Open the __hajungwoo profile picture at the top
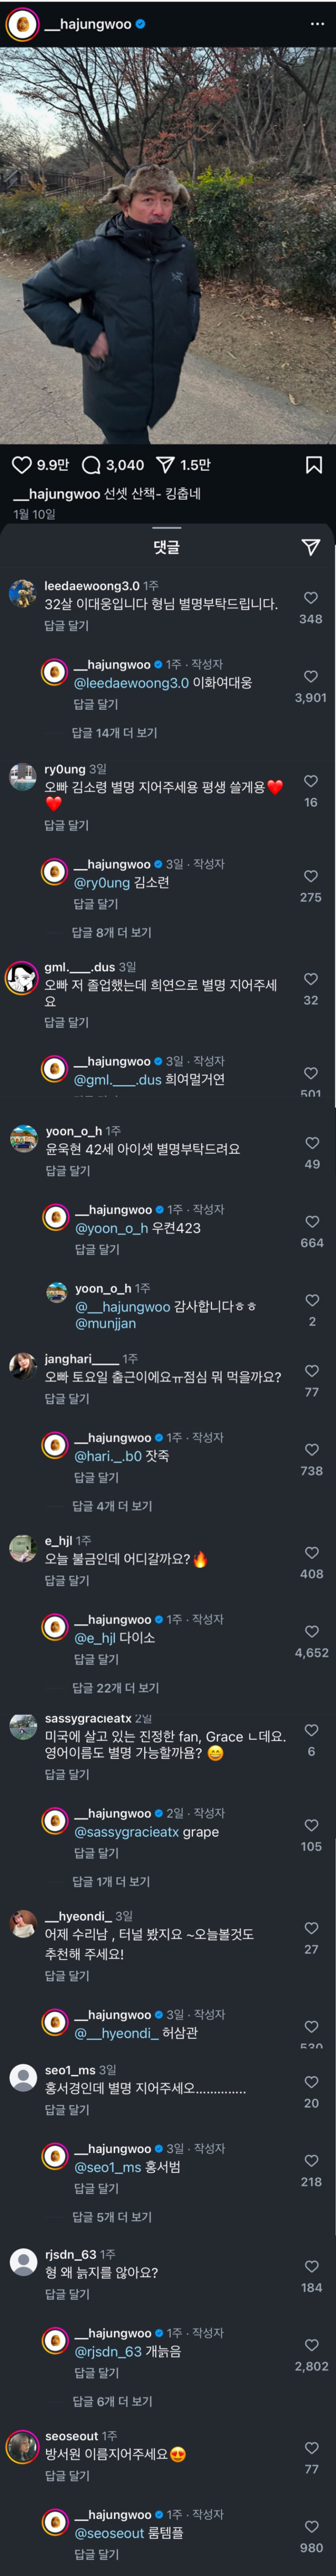This screenshot has width=336, height=2576. coord(22,24)
